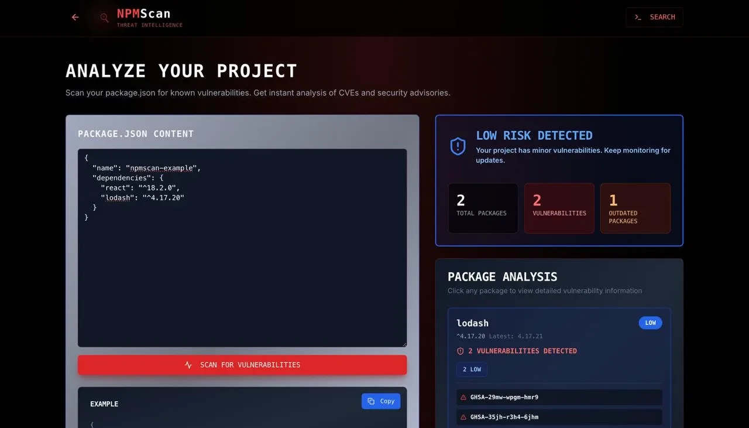749x428 pixels.
Task: Click the shield icon next to vulnerabilities detected
Action: pos(460,351)
